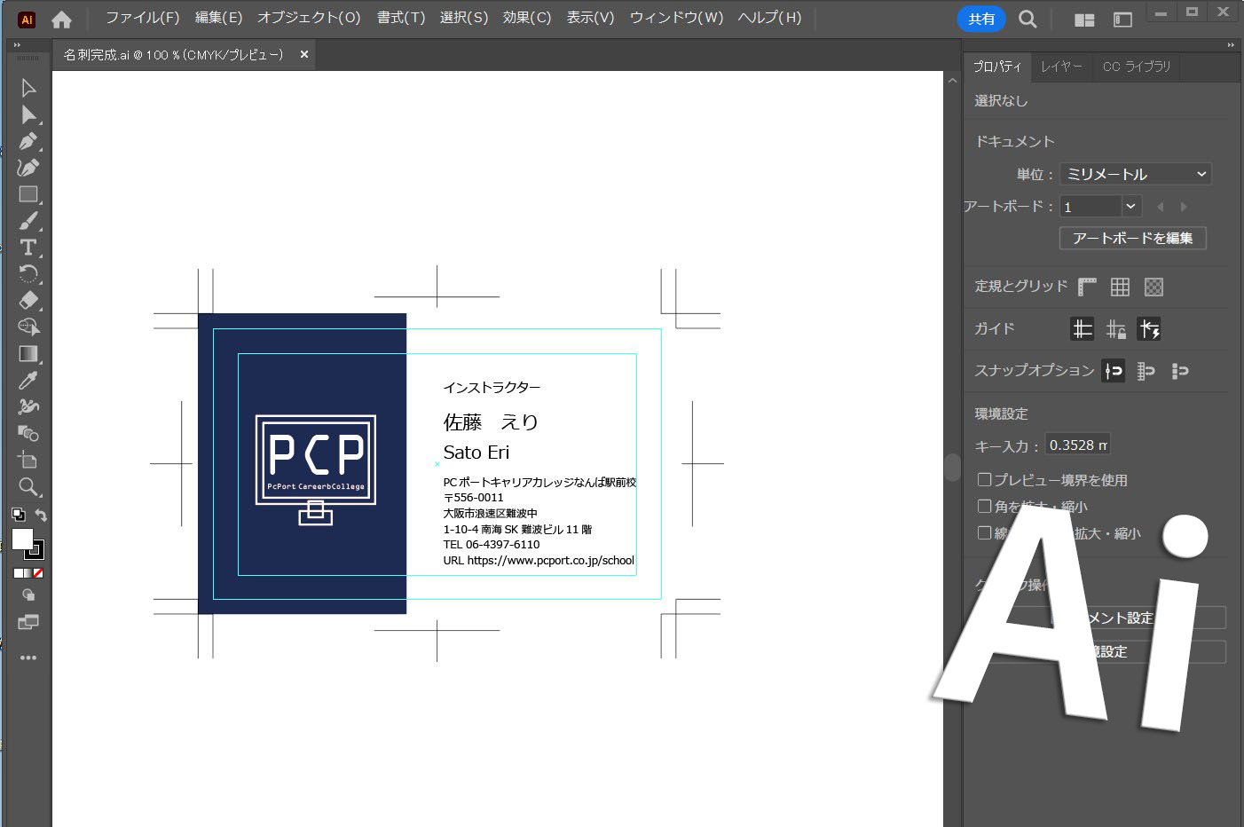The image size is (1244, 827).
Task: Select the Zoom tool
Action: pyautogui.click(x=28, y=487)
